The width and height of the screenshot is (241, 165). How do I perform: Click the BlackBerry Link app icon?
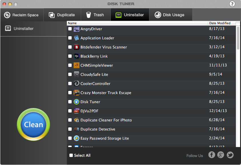(x=77, y=56)
